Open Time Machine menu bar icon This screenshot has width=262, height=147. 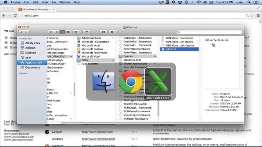pyautogui.click(x=187, y=2)
